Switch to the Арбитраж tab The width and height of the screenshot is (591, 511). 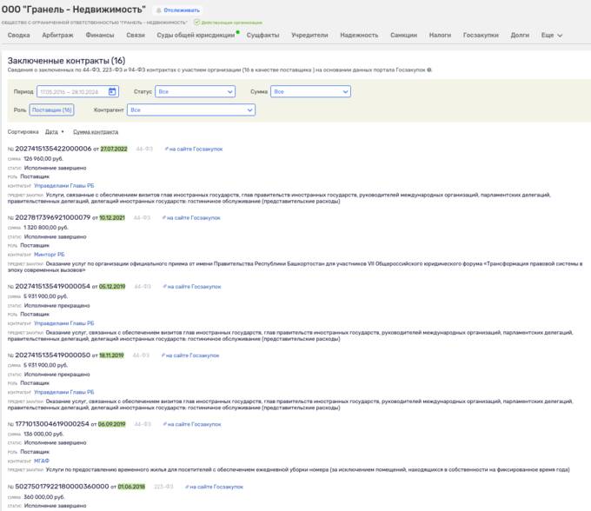58,36
